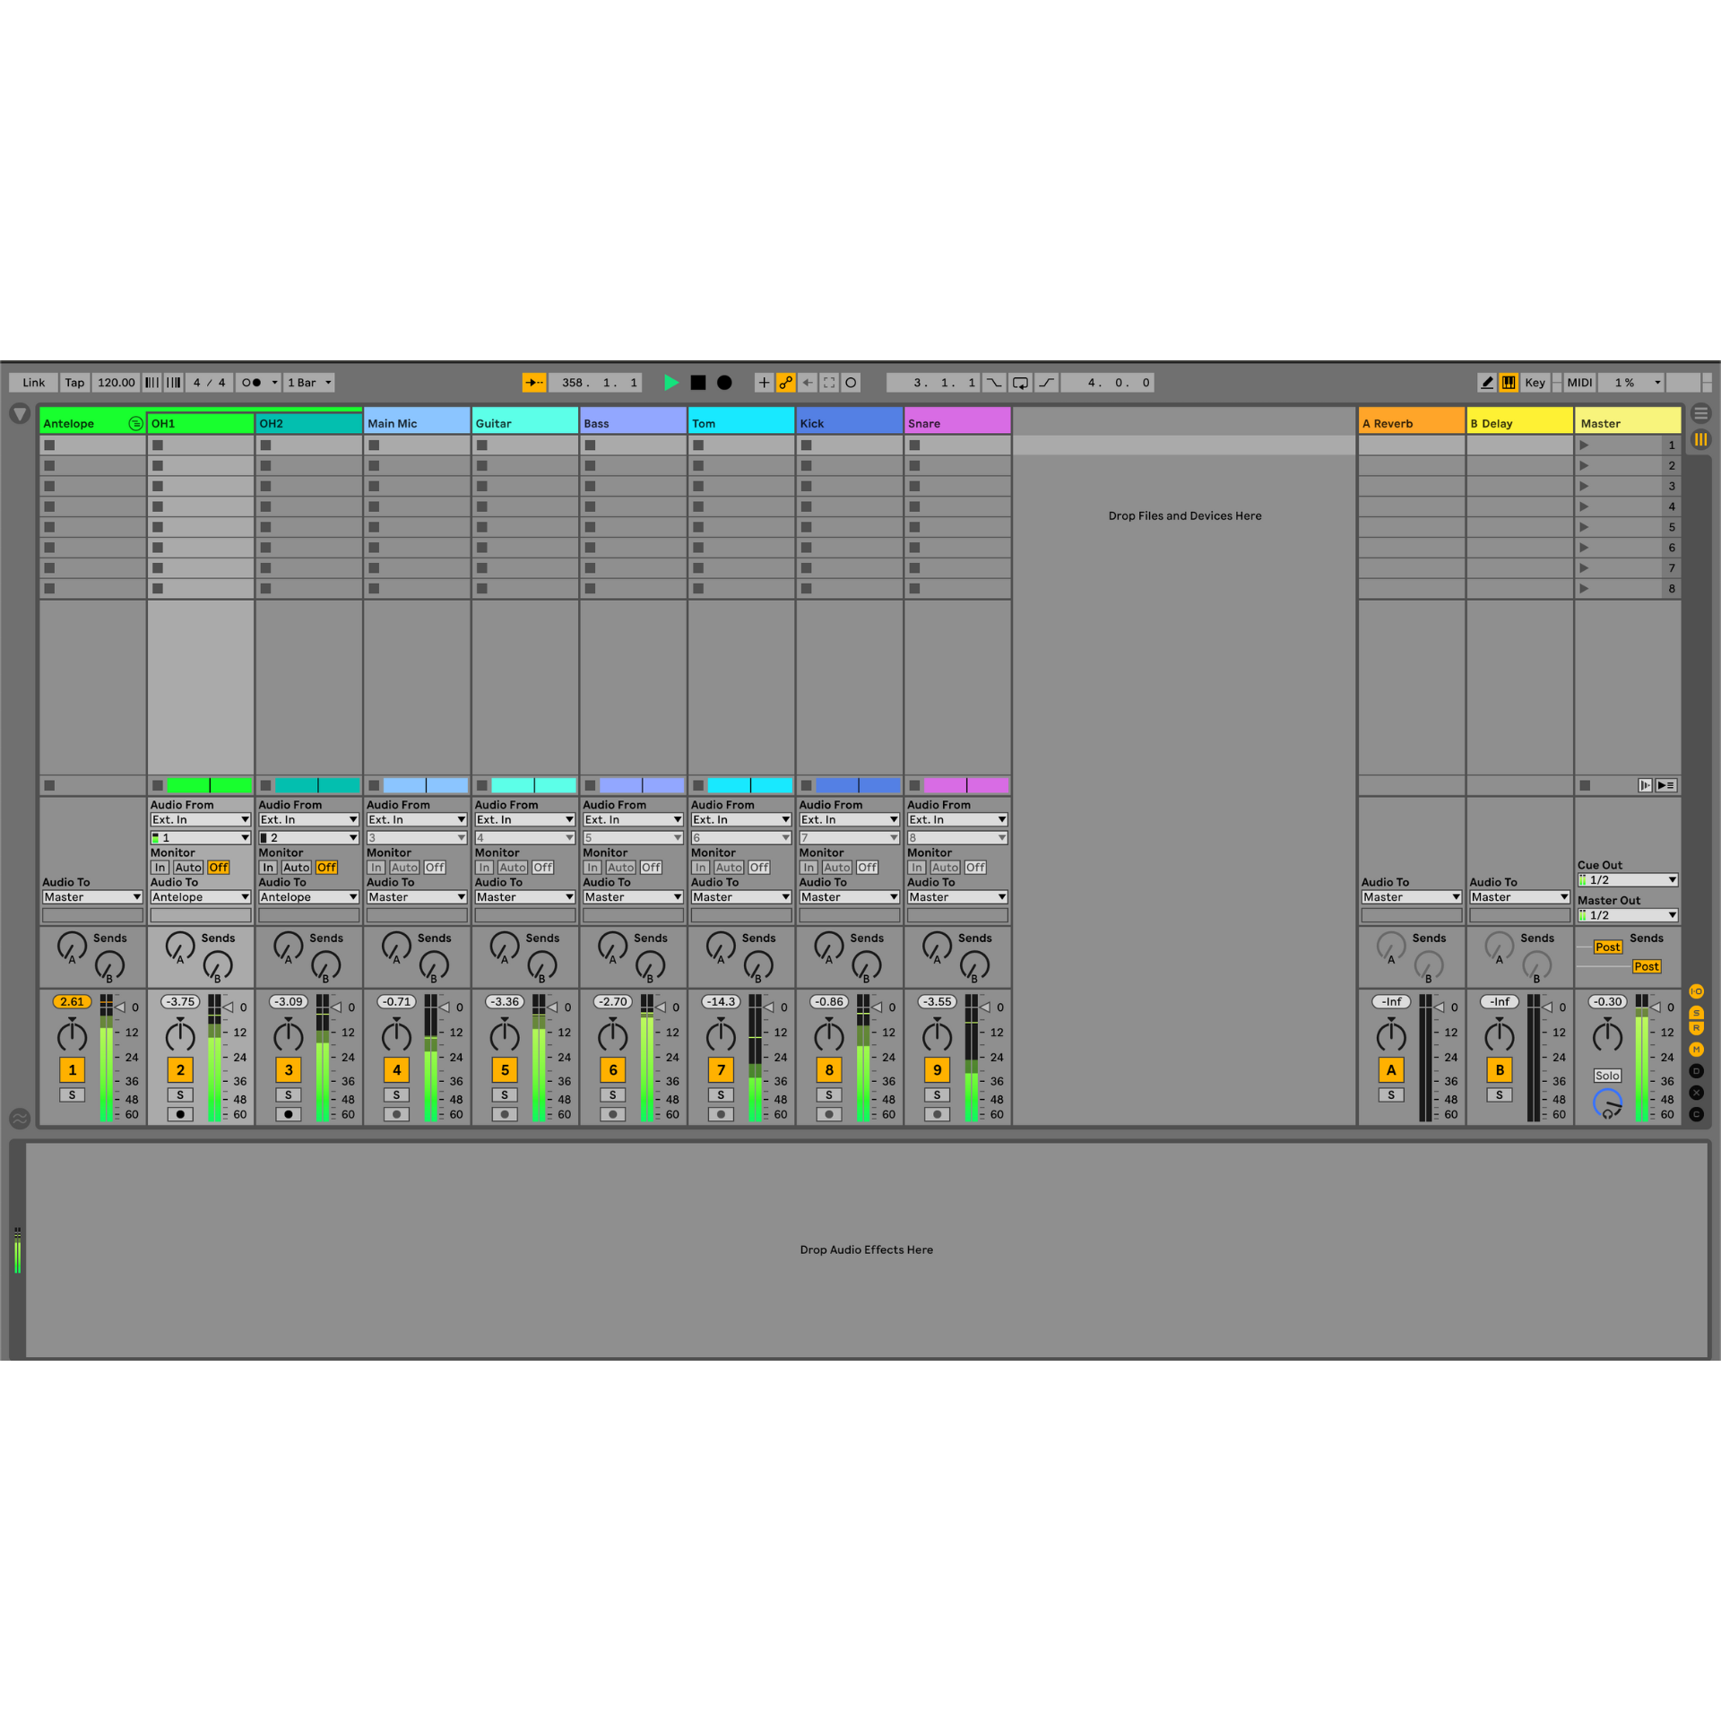Select the A Reverb return track header

coord(1411,423)
